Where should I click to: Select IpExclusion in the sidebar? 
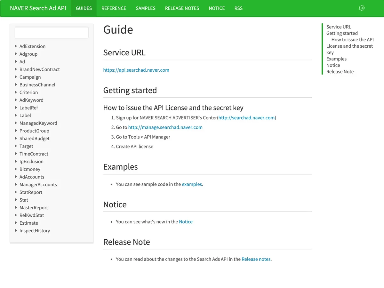coord(31,162)
